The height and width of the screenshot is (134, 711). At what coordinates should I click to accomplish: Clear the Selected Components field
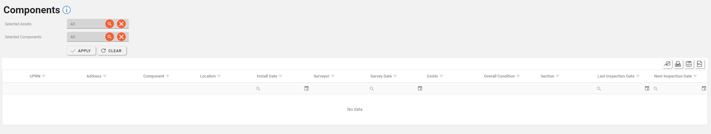pyautogui.click(x=121, y=37)
